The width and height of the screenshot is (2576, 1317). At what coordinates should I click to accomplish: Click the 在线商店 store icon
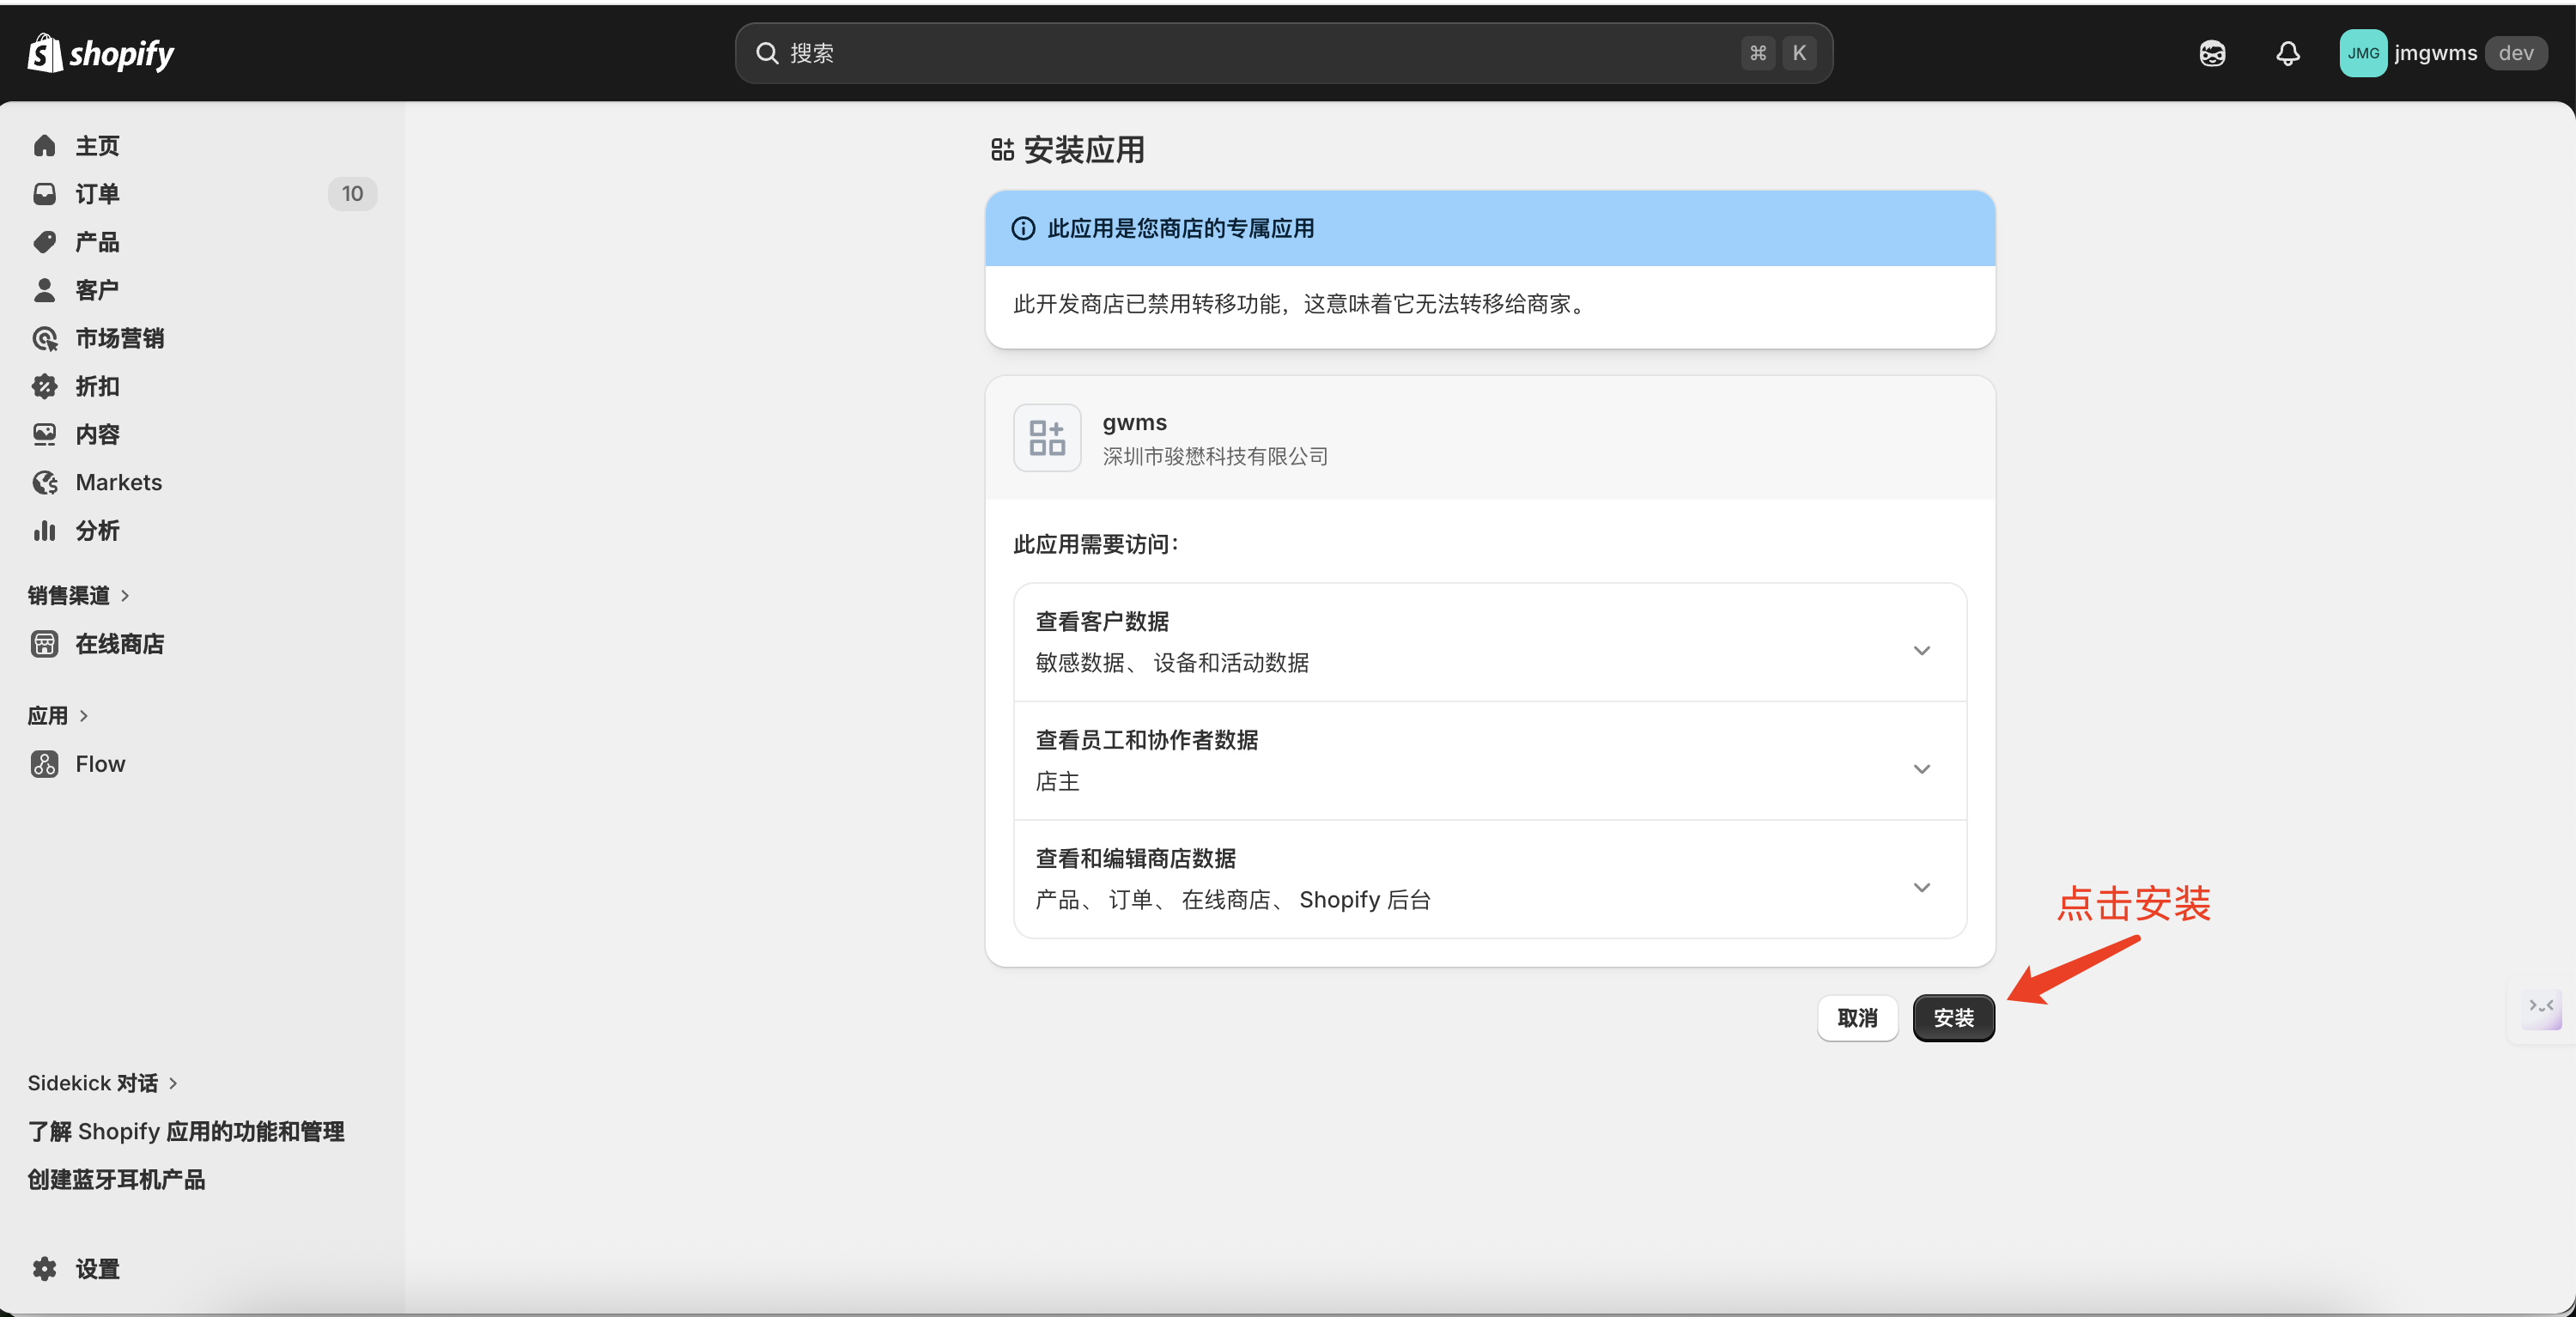click(x=44, y=644)
